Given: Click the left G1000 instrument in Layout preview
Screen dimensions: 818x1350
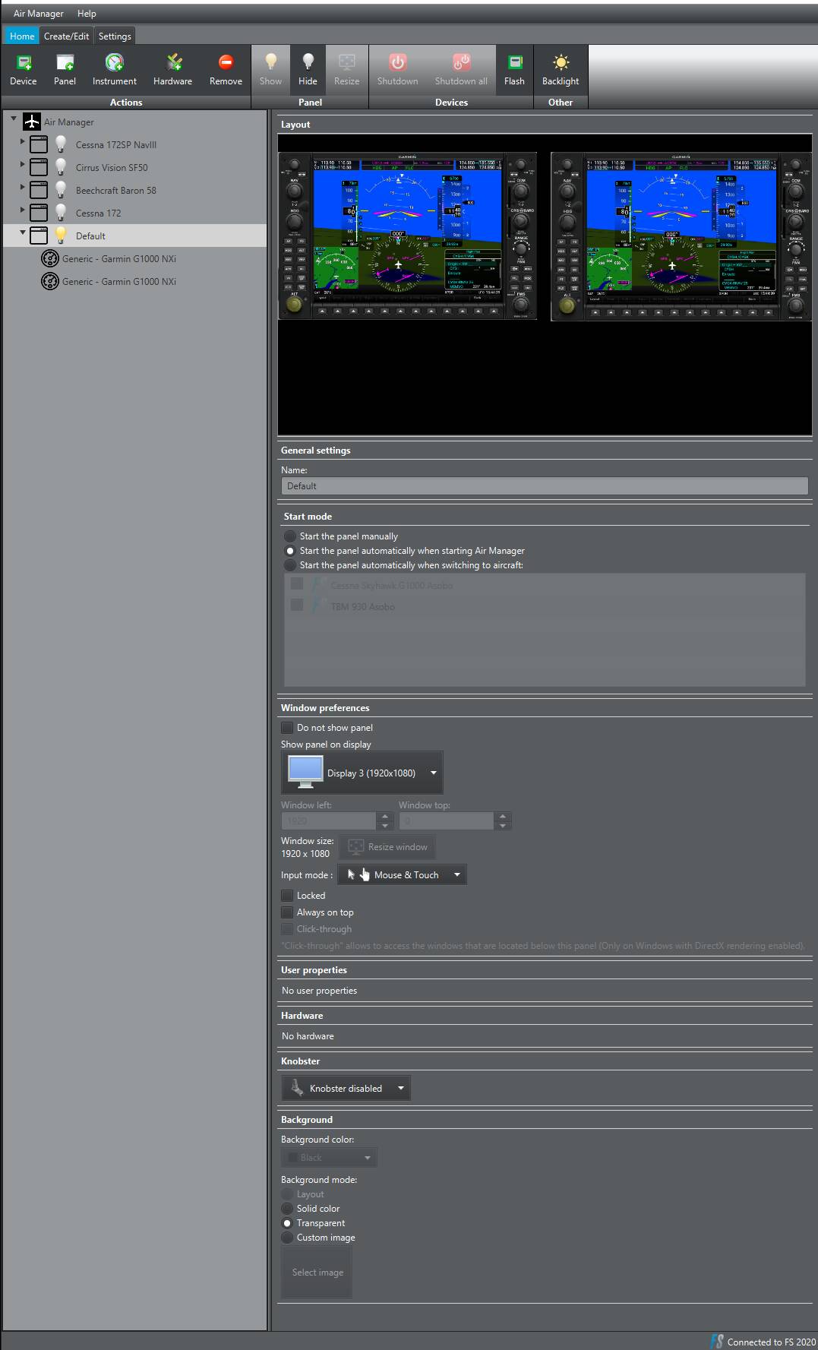Looking at the screenshot, I should coord(408,236).
